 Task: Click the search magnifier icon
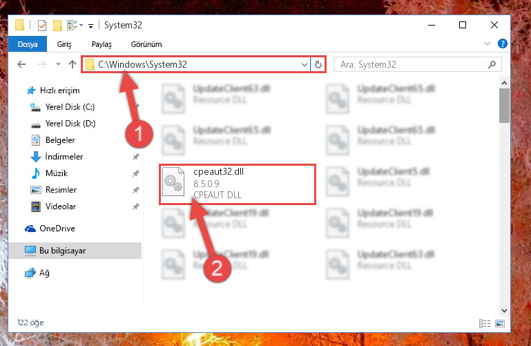pyautogui.click(x=492, y=64)
